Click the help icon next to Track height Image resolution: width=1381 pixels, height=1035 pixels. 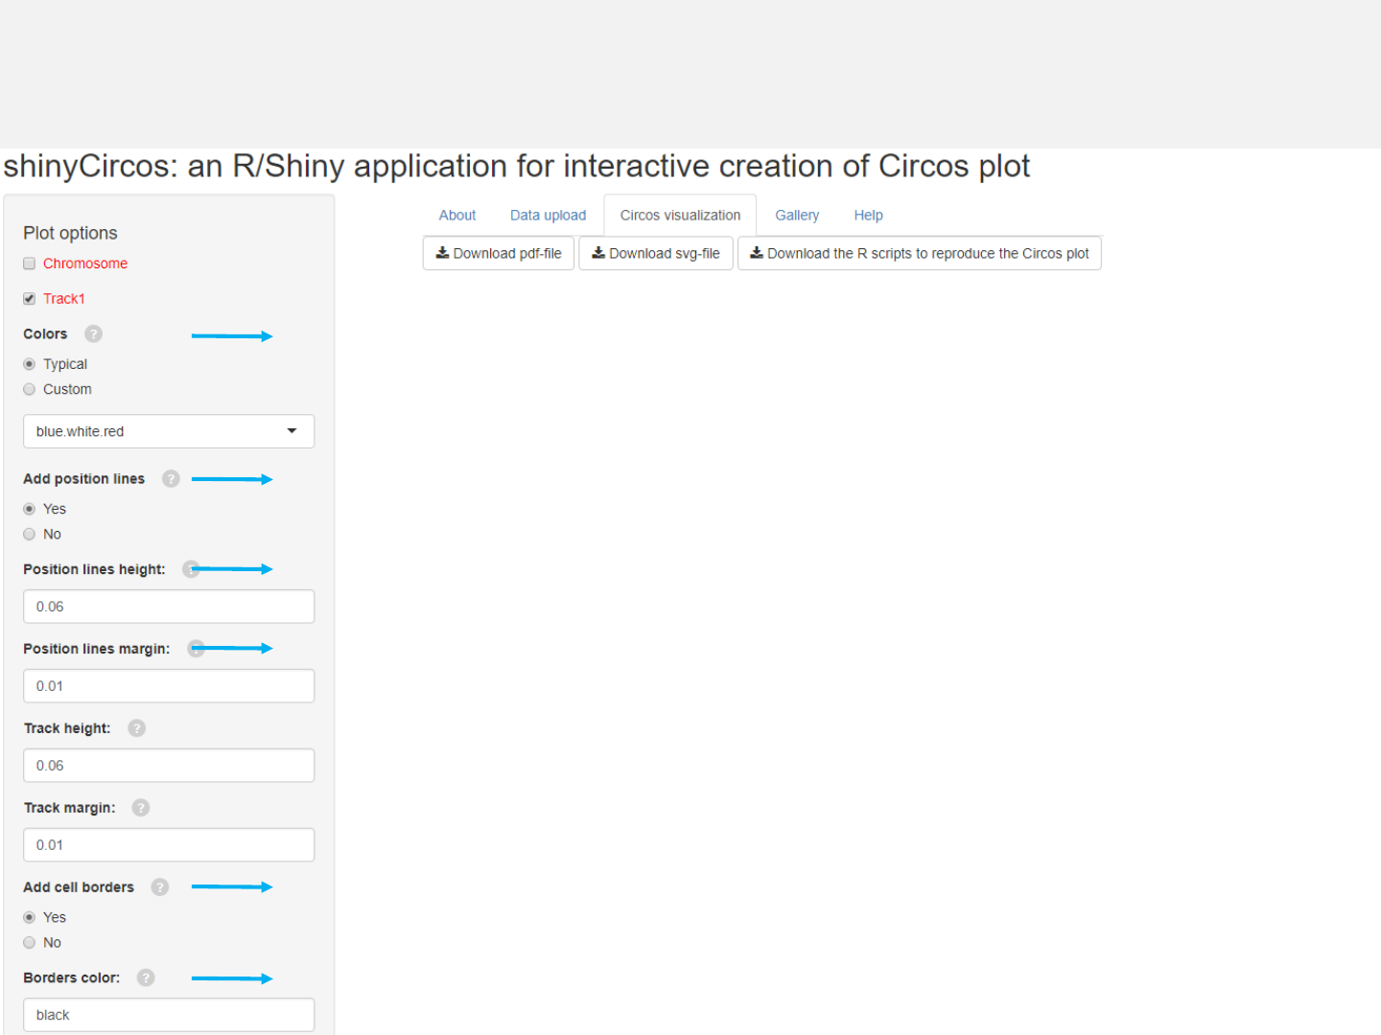pos(136,728)
